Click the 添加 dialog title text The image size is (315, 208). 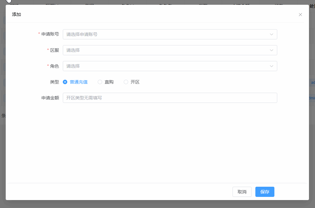[16, 15]
